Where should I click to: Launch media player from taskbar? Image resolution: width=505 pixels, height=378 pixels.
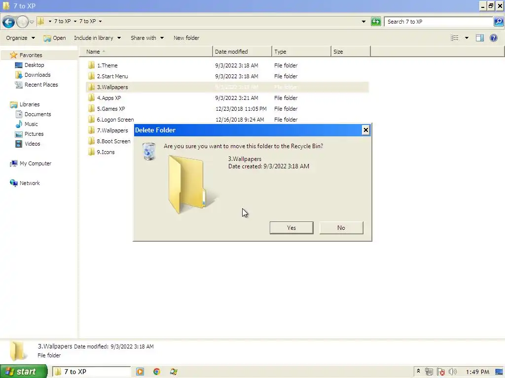pos(140,372)
